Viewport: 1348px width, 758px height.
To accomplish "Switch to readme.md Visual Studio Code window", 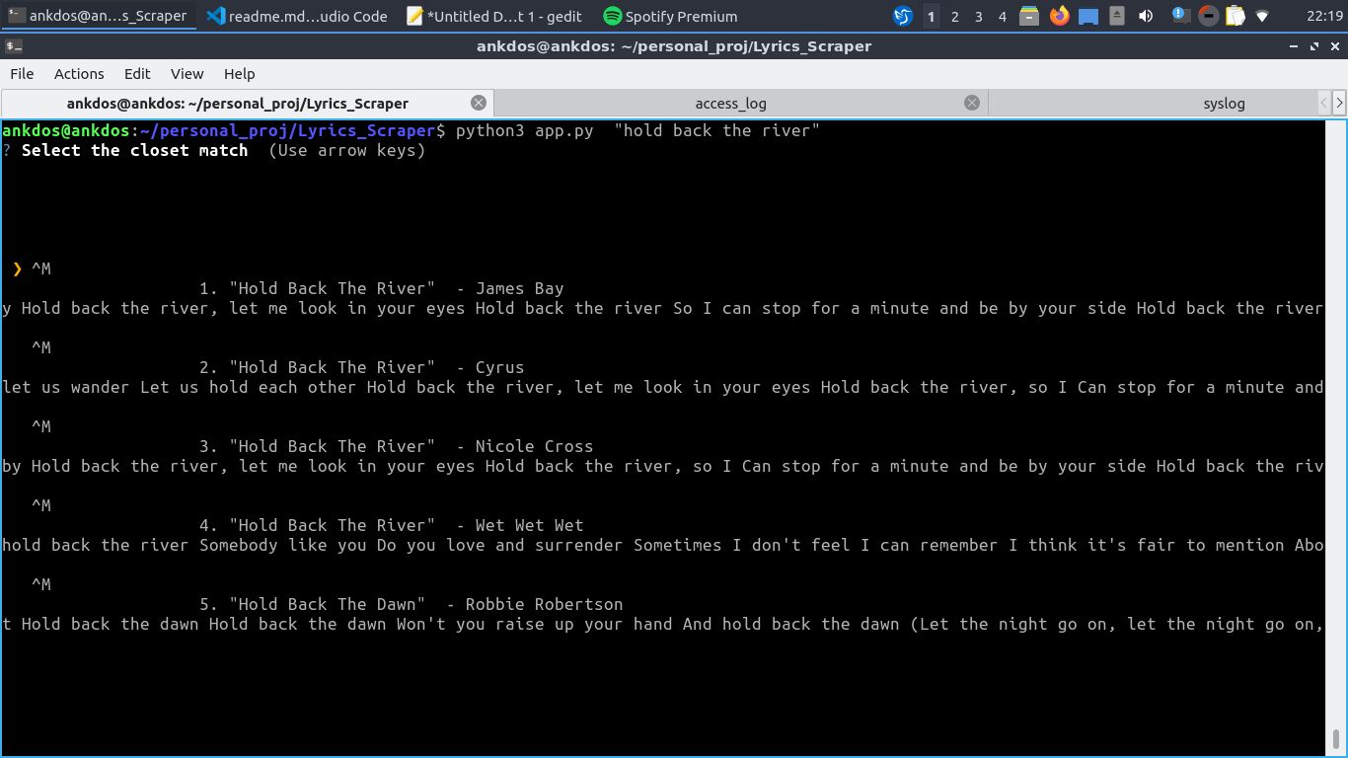I will [297, 16].
